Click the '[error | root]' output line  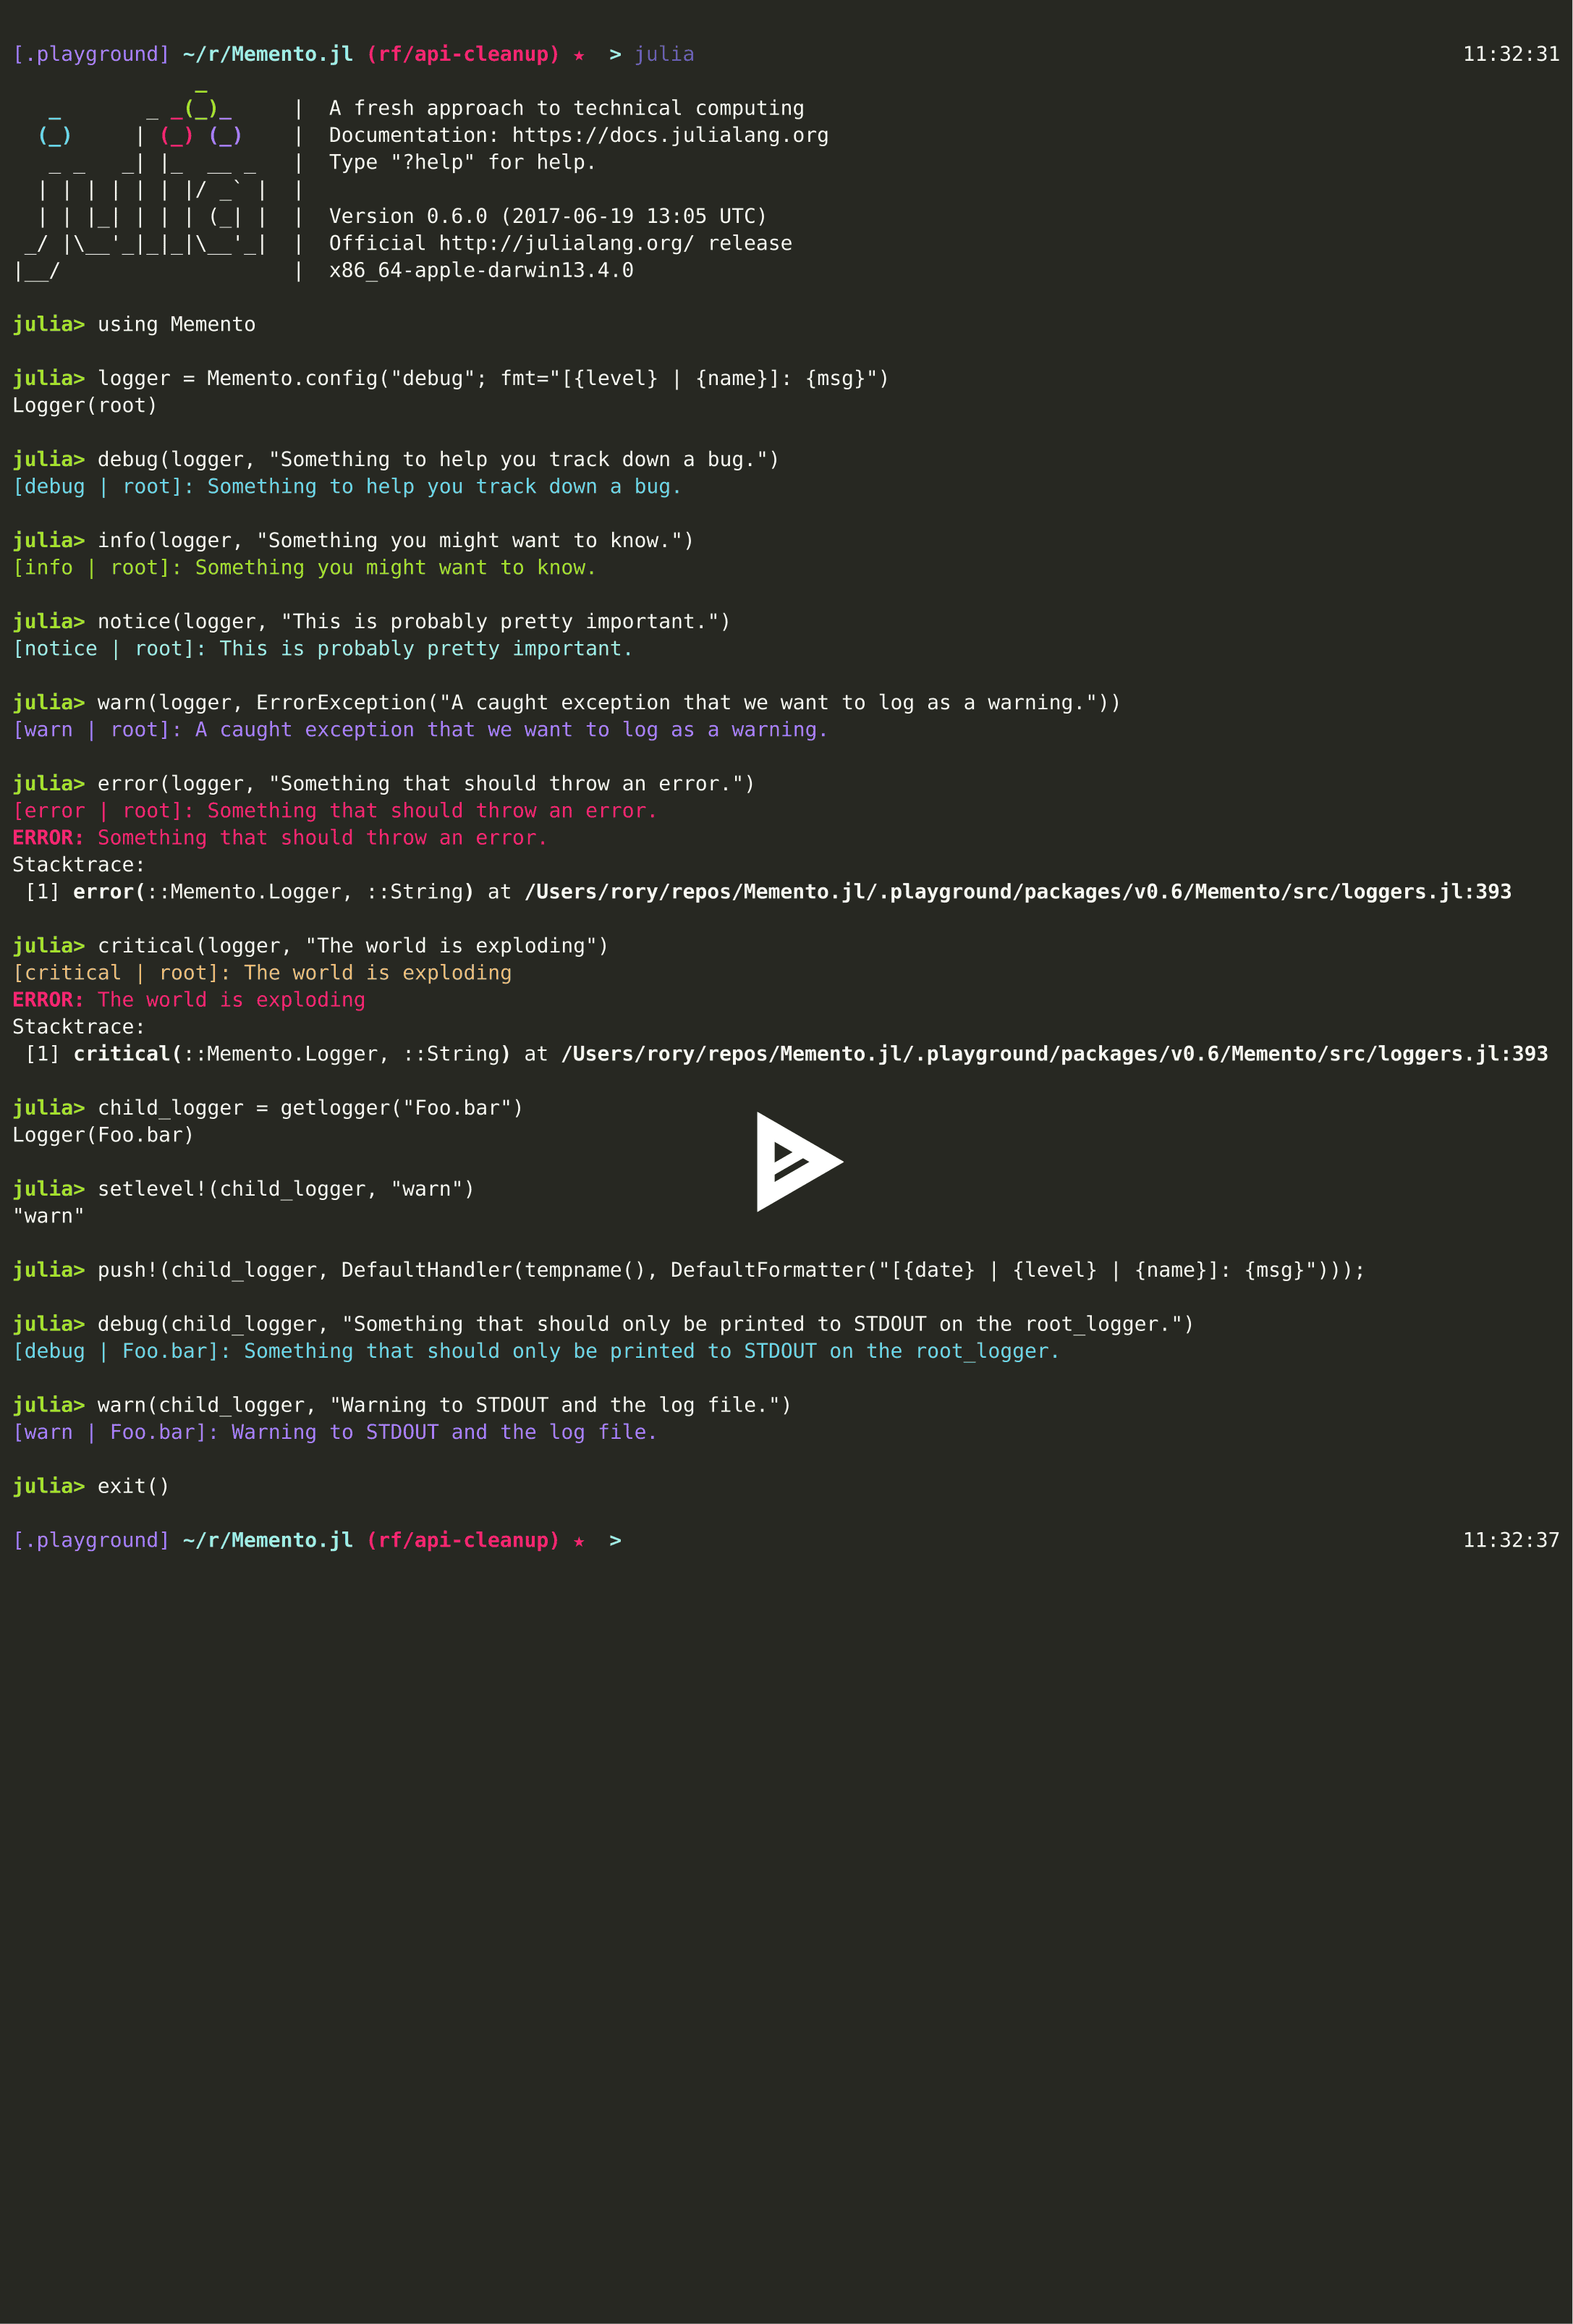pos(335,810)
